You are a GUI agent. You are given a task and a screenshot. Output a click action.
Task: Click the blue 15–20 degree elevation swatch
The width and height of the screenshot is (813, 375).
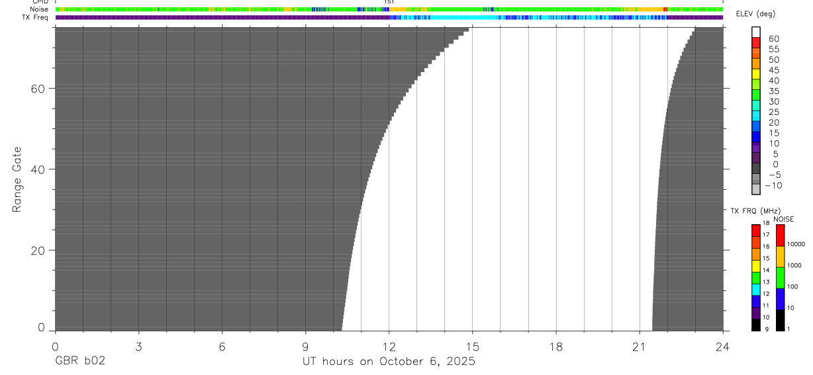(x=756, y=127)
